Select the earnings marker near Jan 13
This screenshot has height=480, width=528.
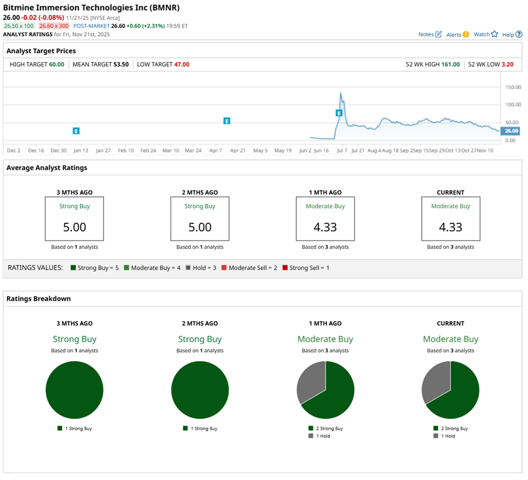(76, 131)
